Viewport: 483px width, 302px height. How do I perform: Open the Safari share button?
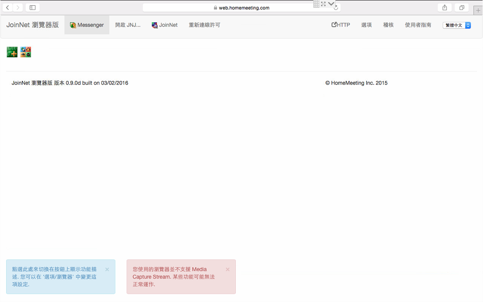pyautogui.click(x=444, y=7)
